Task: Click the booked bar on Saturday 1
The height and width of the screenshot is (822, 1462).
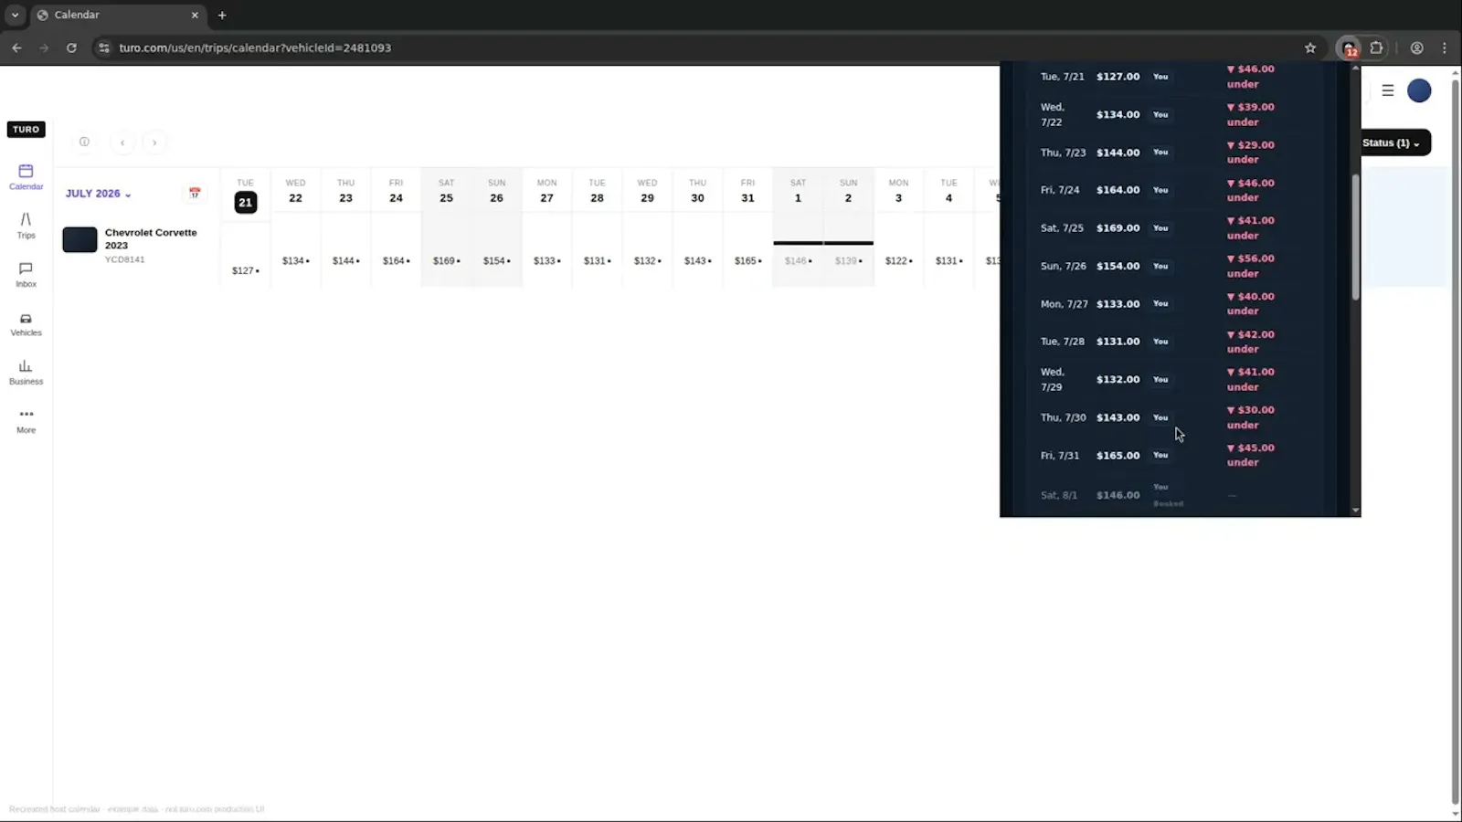Action: point(798,243)
